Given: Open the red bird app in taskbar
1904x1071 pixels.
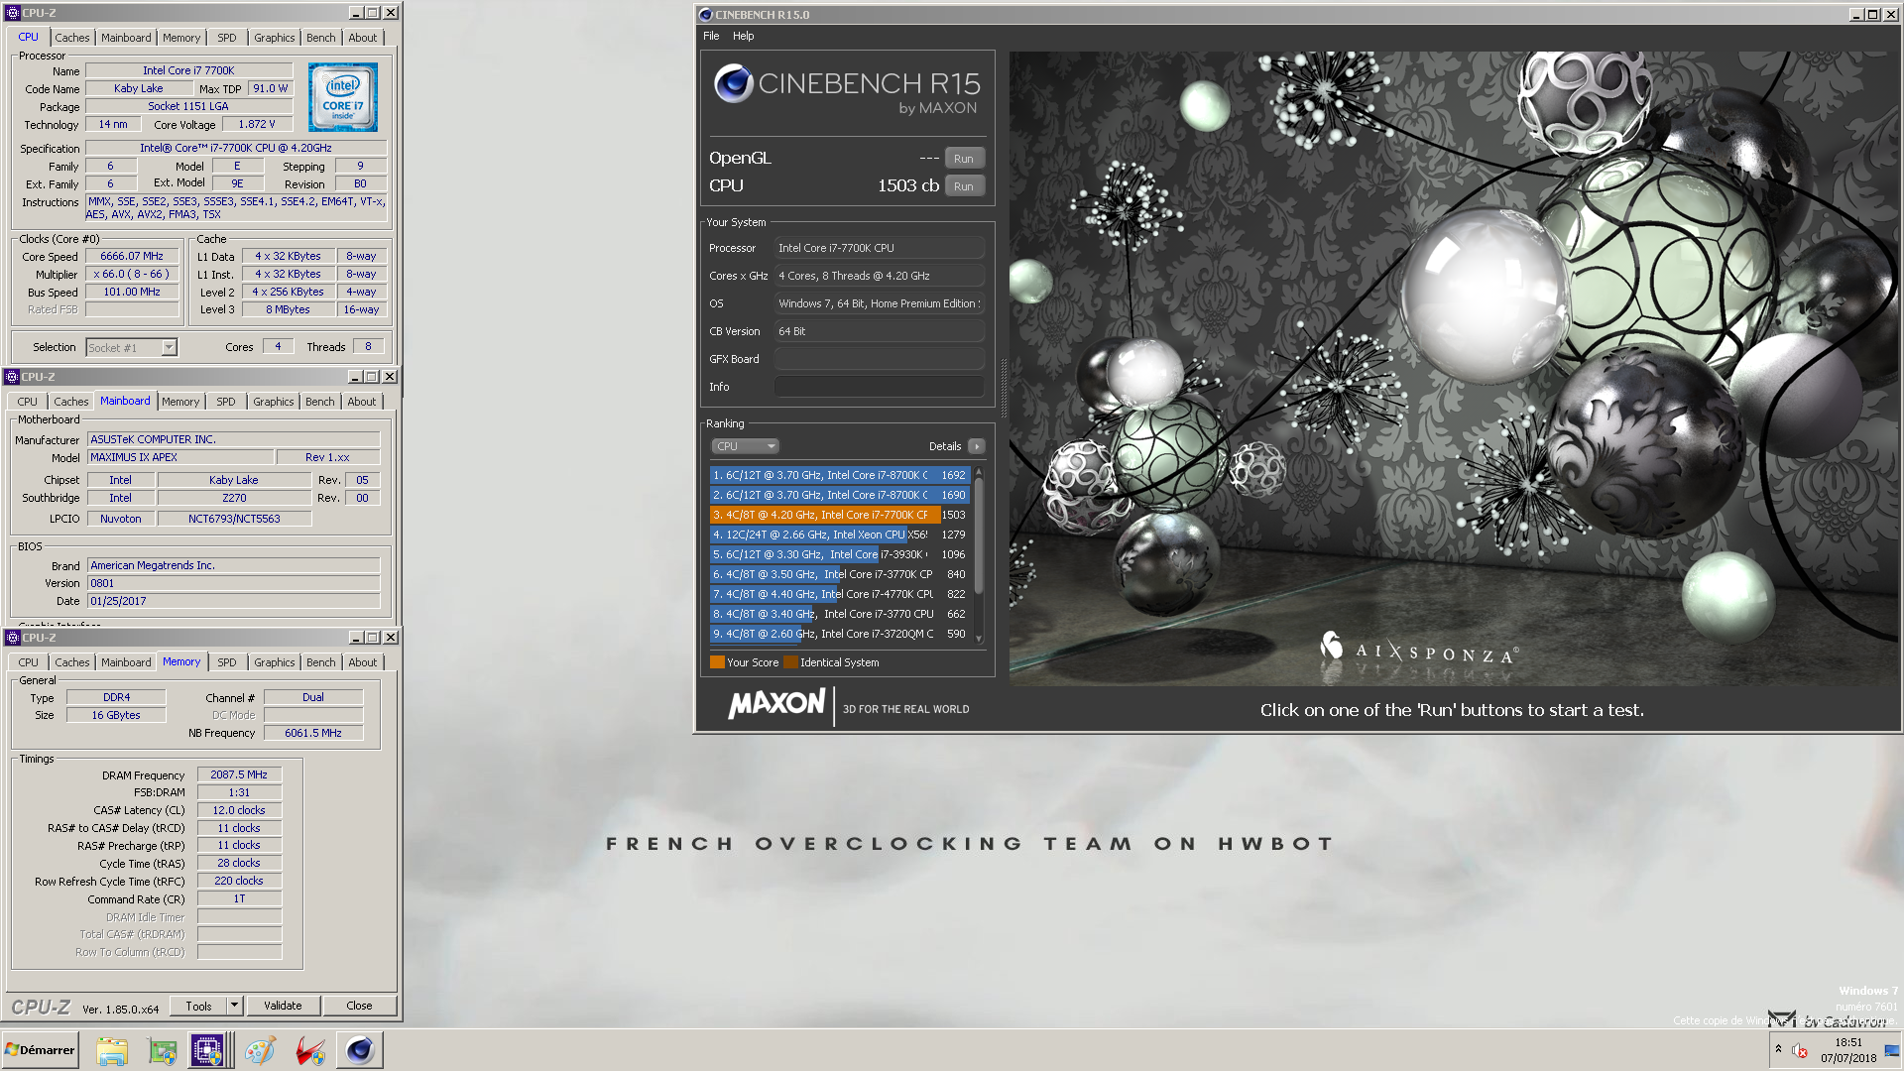Looking at the screenshot, I should (310, 1050).
